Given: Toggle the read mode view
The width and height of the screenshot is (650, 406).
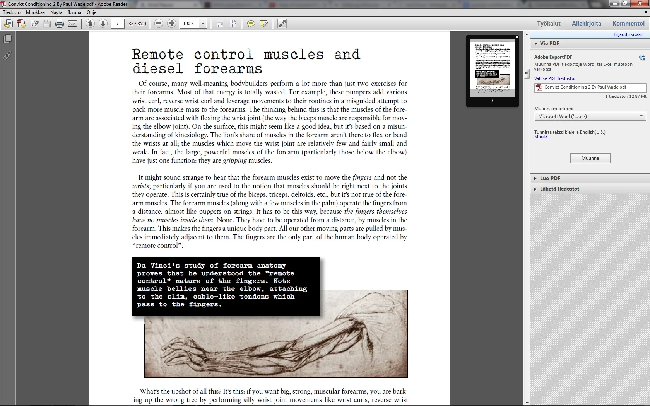Looking at the screenshot, I should coord(282,24).
